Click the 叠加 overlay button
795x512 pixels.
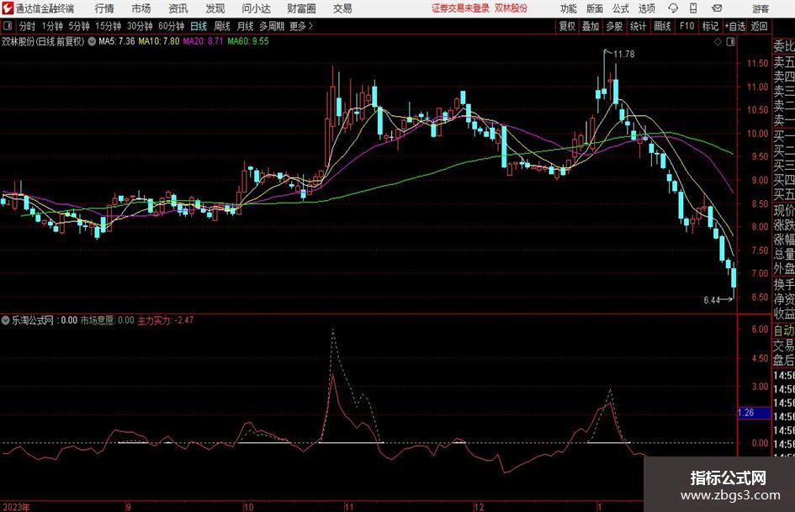[591, 26]
